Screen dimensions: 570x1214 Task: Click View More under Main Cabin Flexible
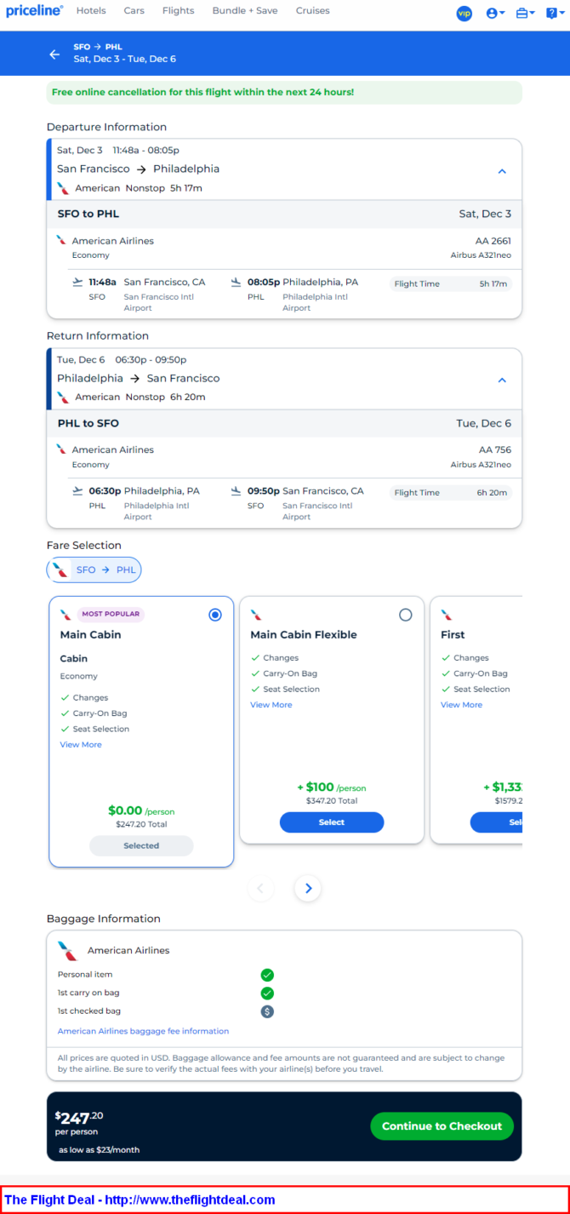click(271, 705)
